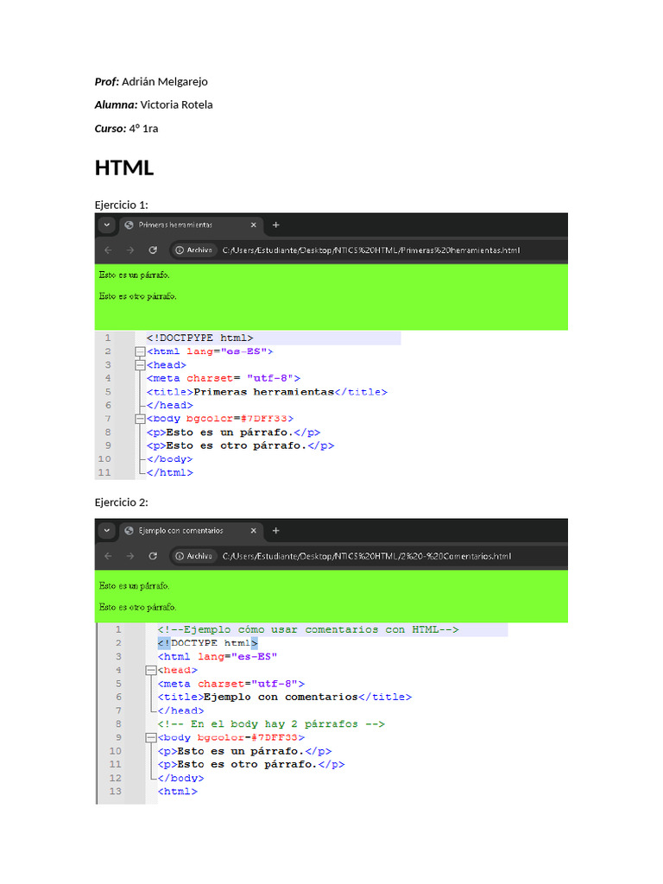Click the globe favicon on Ejemplo con comentarios tab
The height and width of the screenshot is (884, 663).
tap(129, 531)
